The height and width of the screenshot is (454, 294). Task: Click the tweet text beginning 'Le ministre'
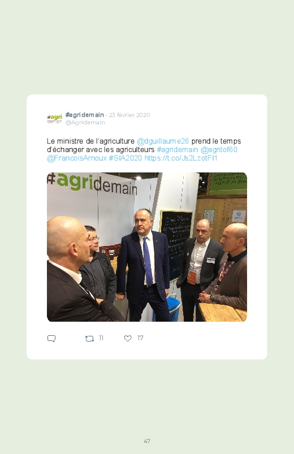tap(144, 149)
